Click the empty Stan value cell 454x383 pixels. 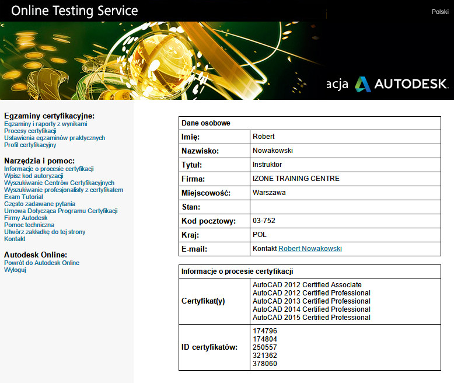pos(345,207)
